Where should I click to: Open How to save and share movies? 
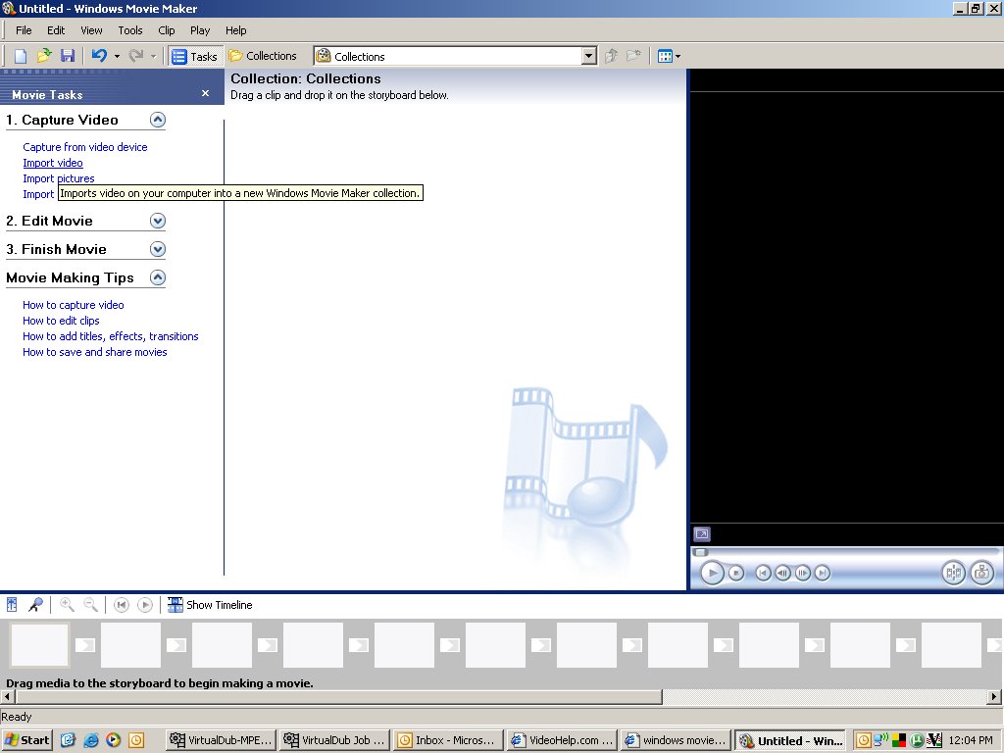(95, 352)
